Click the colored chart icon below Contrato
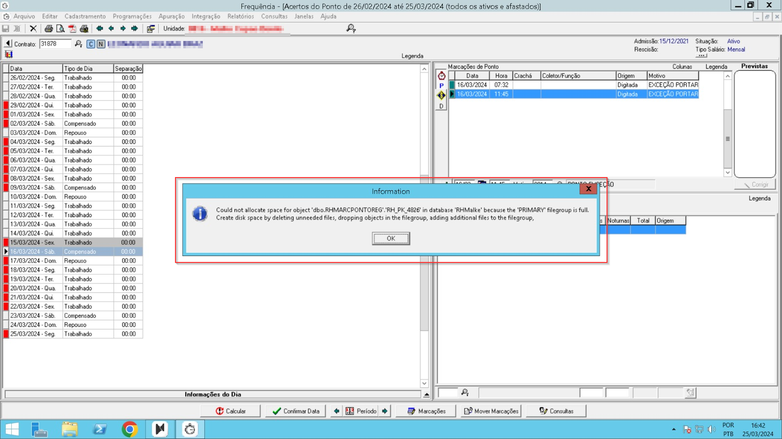The height and width of the screenshot is (439, 782). (8, 54)
